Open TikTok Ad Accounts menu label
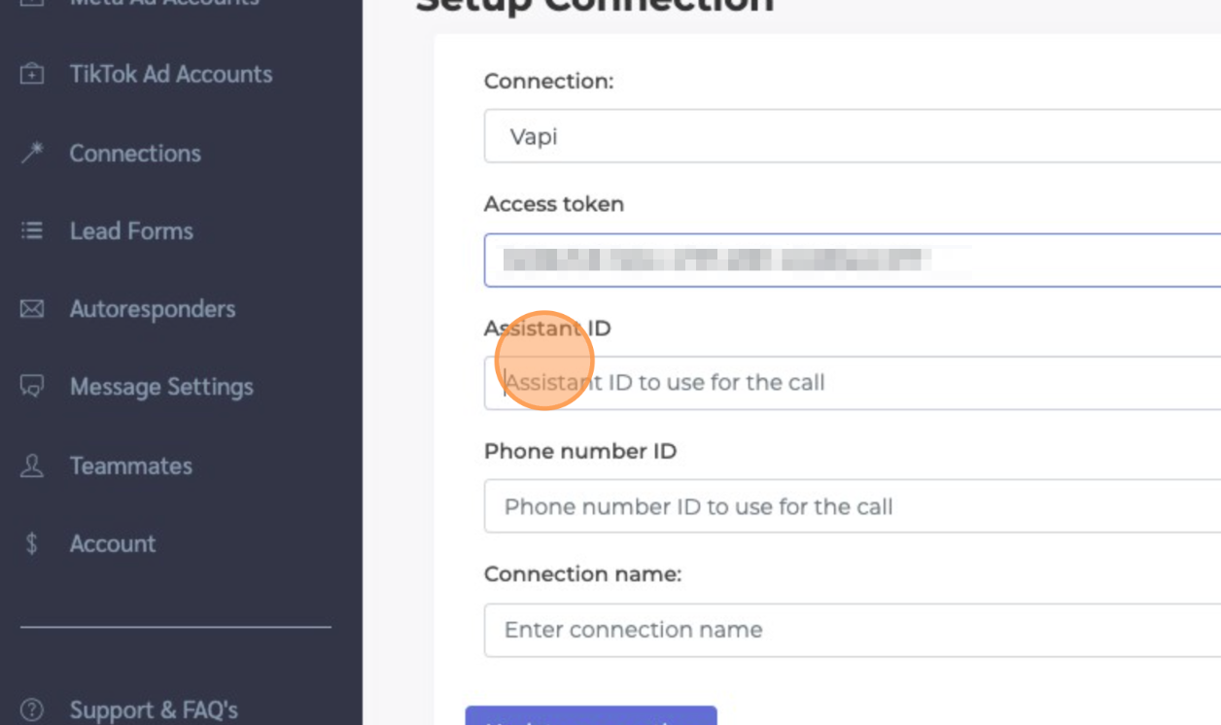The width and height of the screenshot is (1221, 725). click(171, 75)
